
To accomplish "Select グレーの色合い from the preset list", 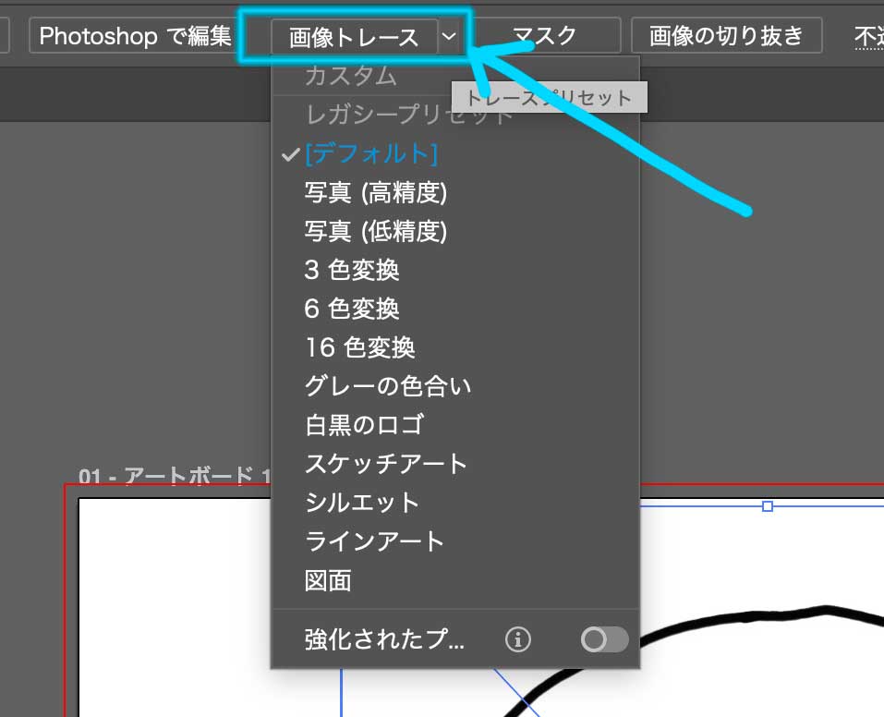I will pyautogui.click(x=386, y=386).
